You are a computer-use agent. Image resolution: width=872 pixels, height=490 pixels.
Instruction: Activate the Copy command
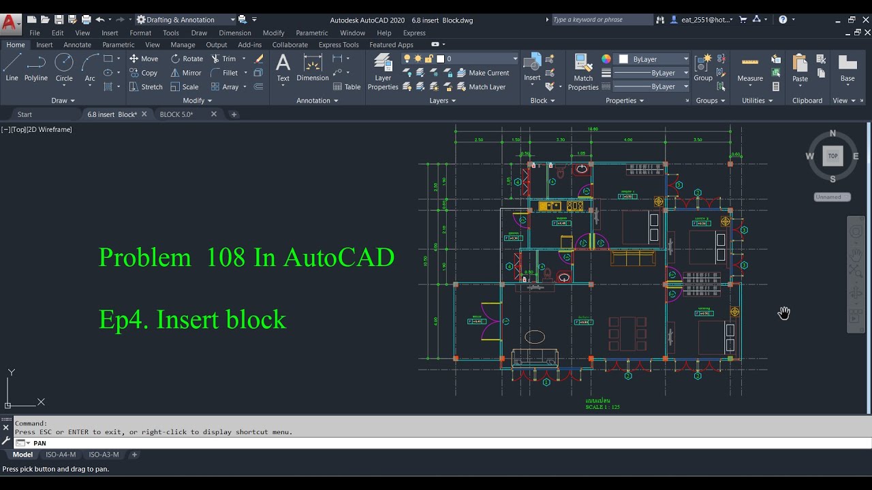click(x=144, y=73)
